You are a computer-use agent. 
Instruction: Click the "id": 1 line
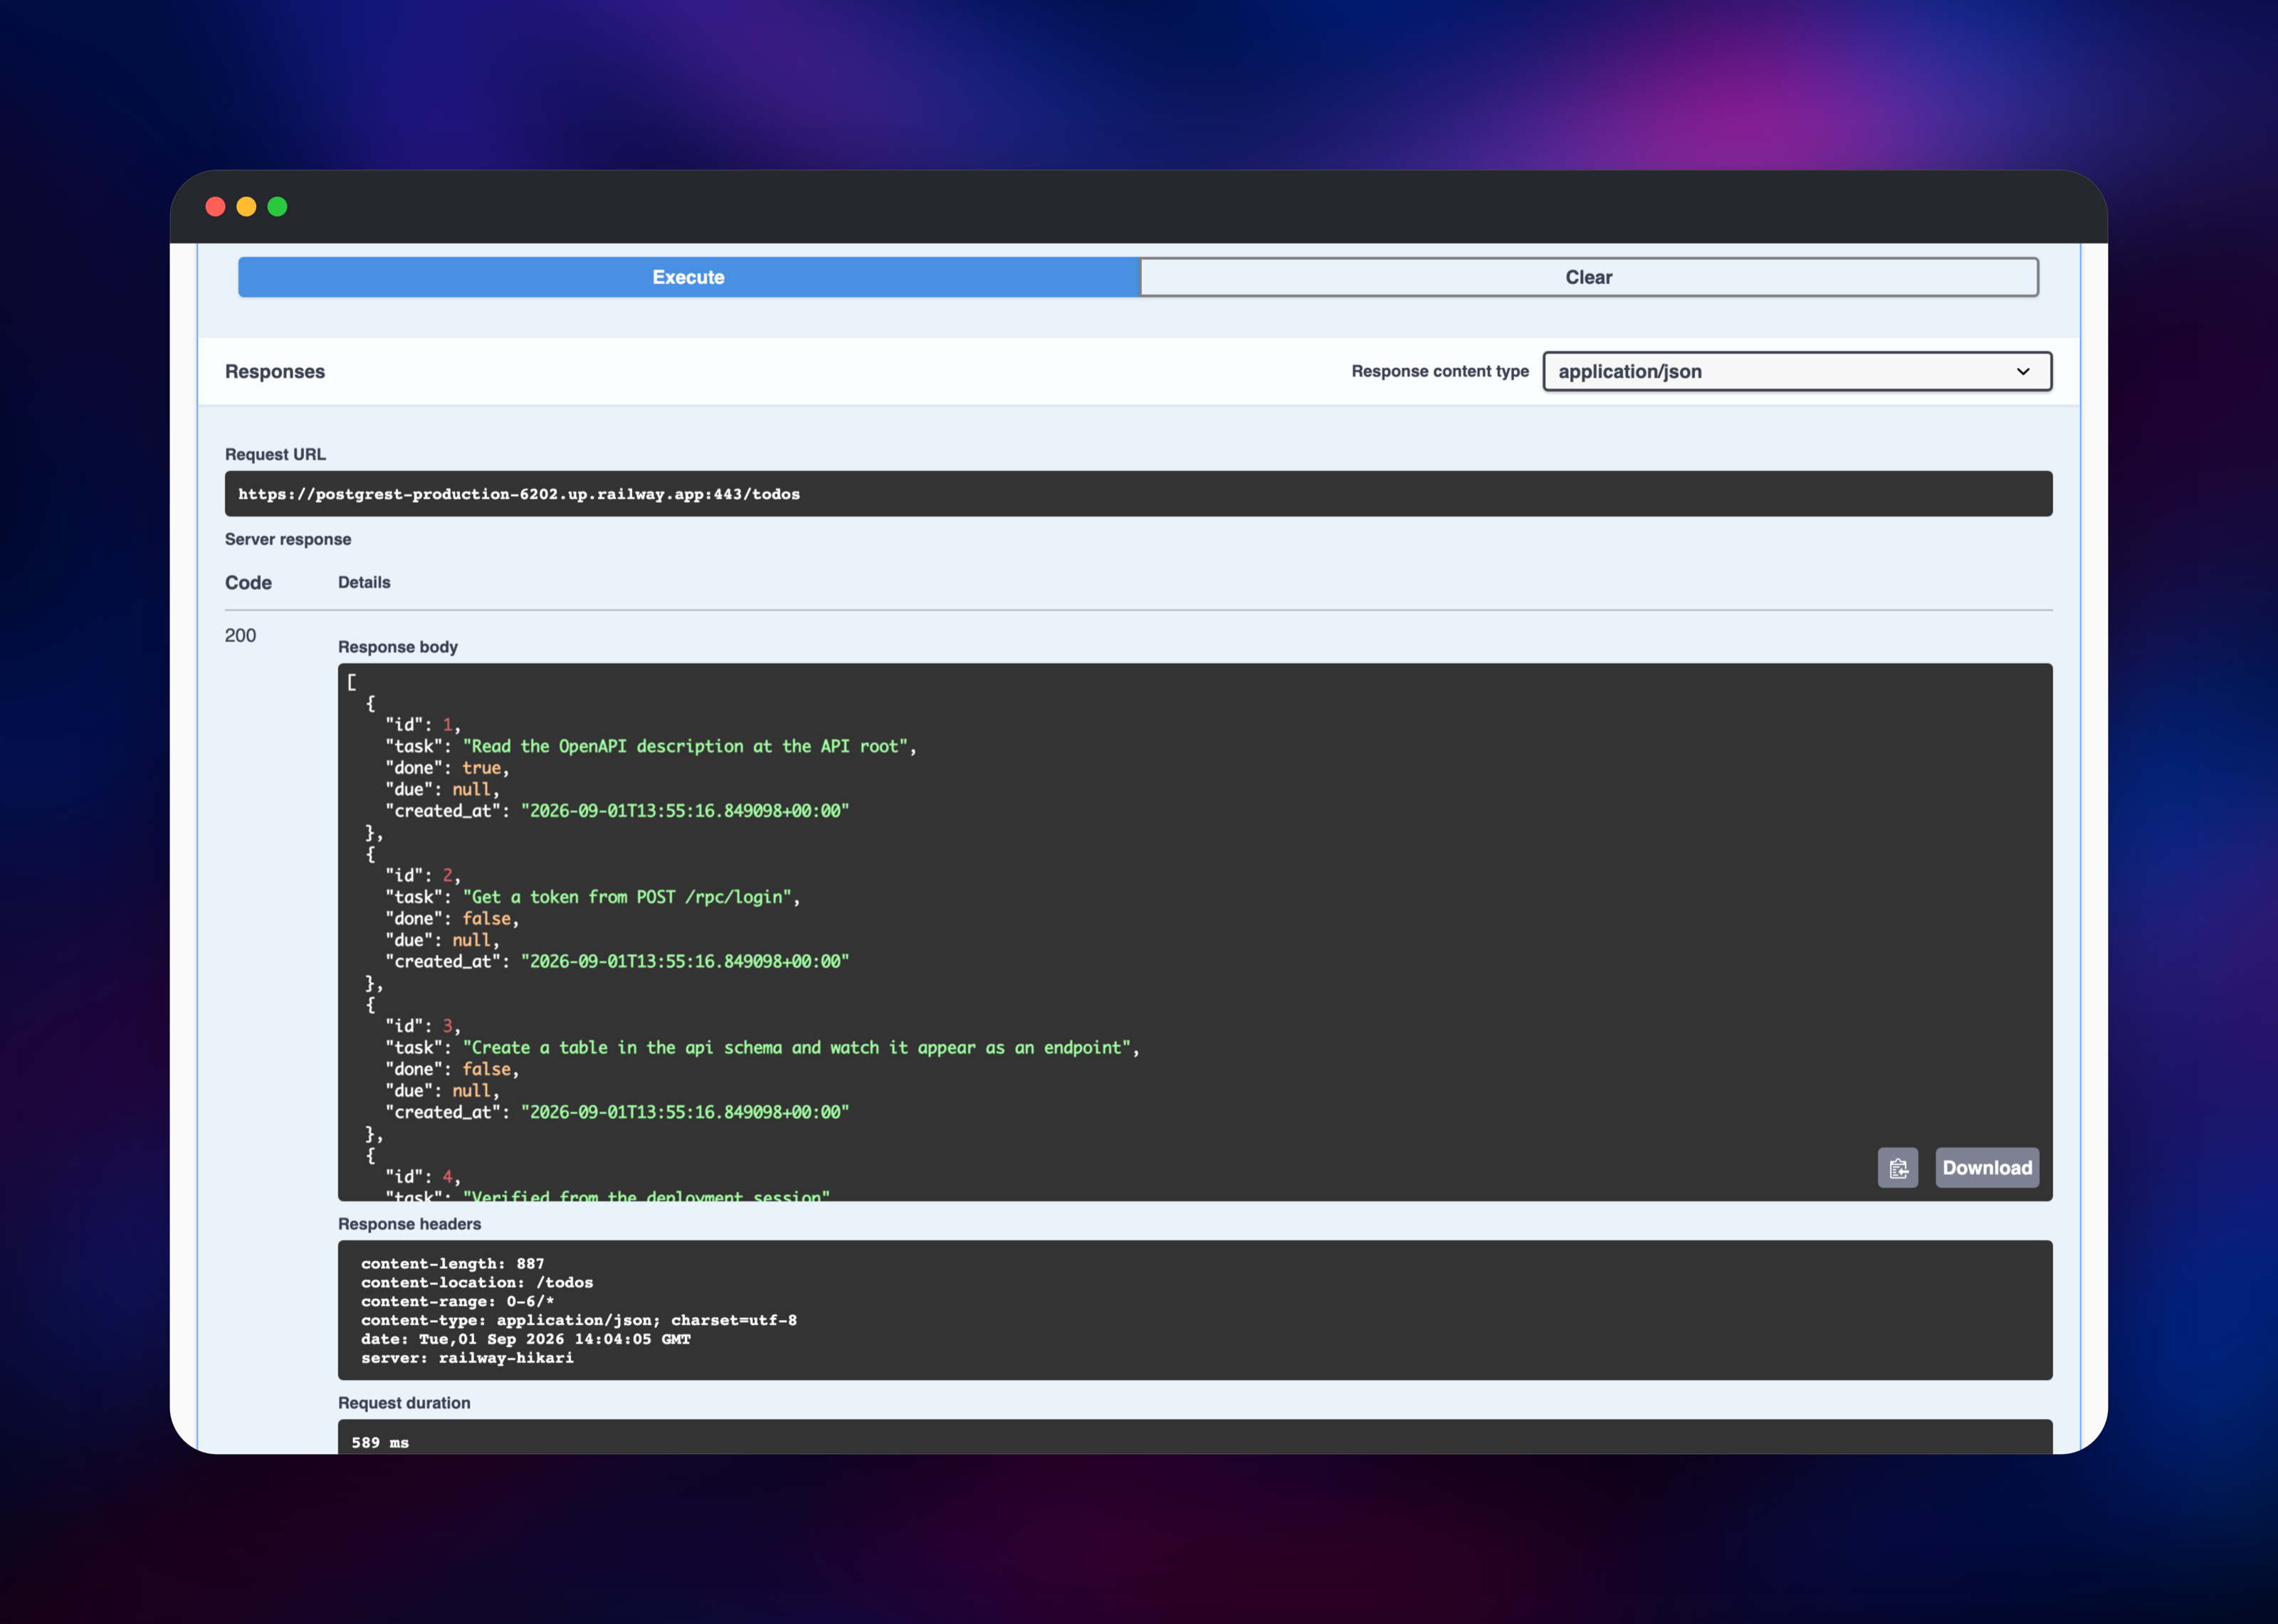coord(423,725)
